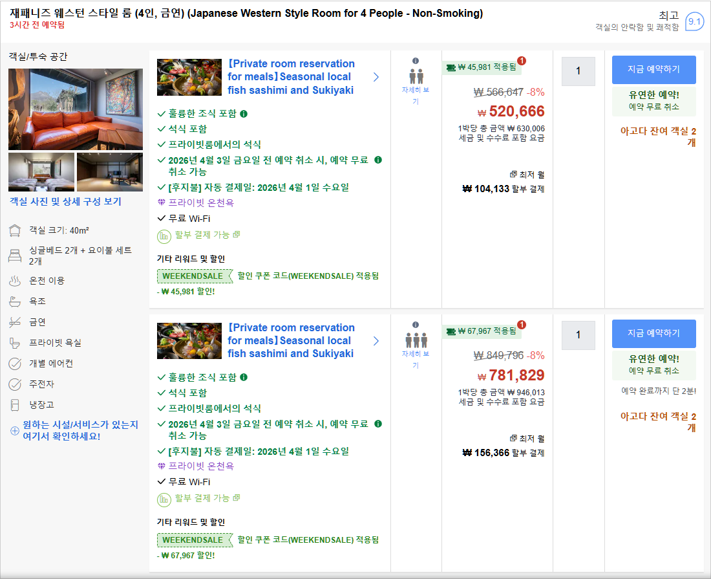Open '원하는 시설/서비스가 있는지 여기서 확인하세요' link
This screenshot has height=579, width=711.
pyautogui.click(x=81, y=430)
